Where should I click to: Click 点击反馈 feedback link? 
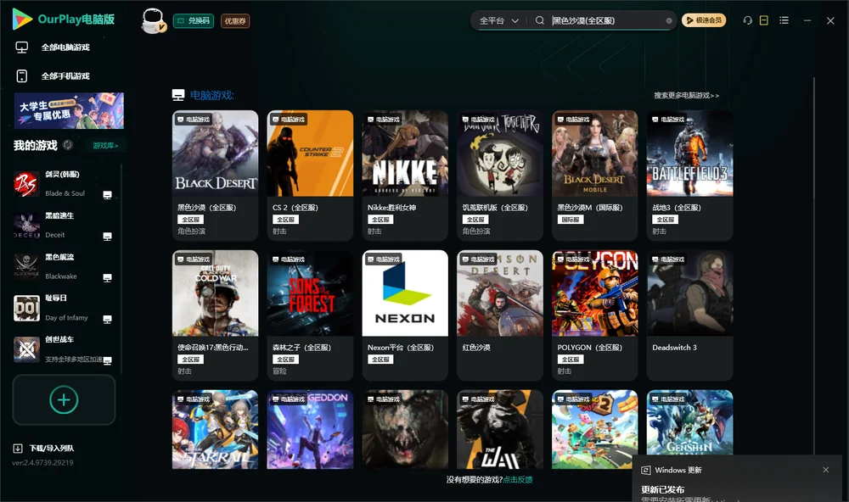(x=518, y=480)
